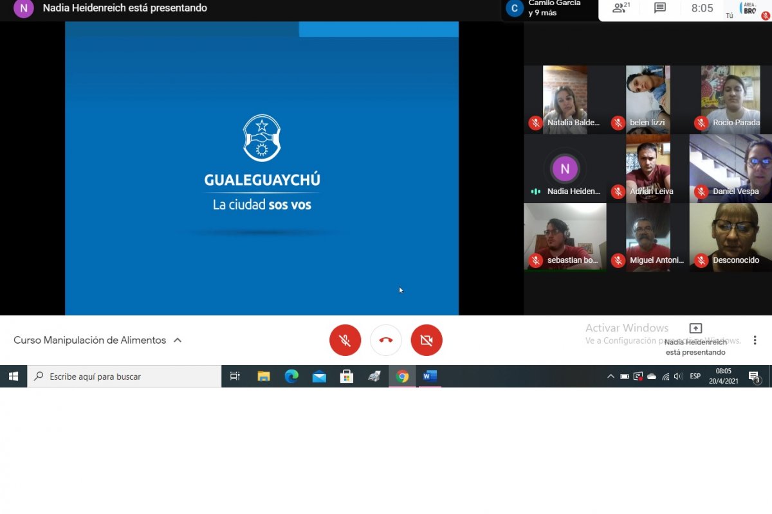Image resolution: width=772 pixels, height=514 pixels.
Task: Open the Windows notification center
Action: click(x=754, y=377)
